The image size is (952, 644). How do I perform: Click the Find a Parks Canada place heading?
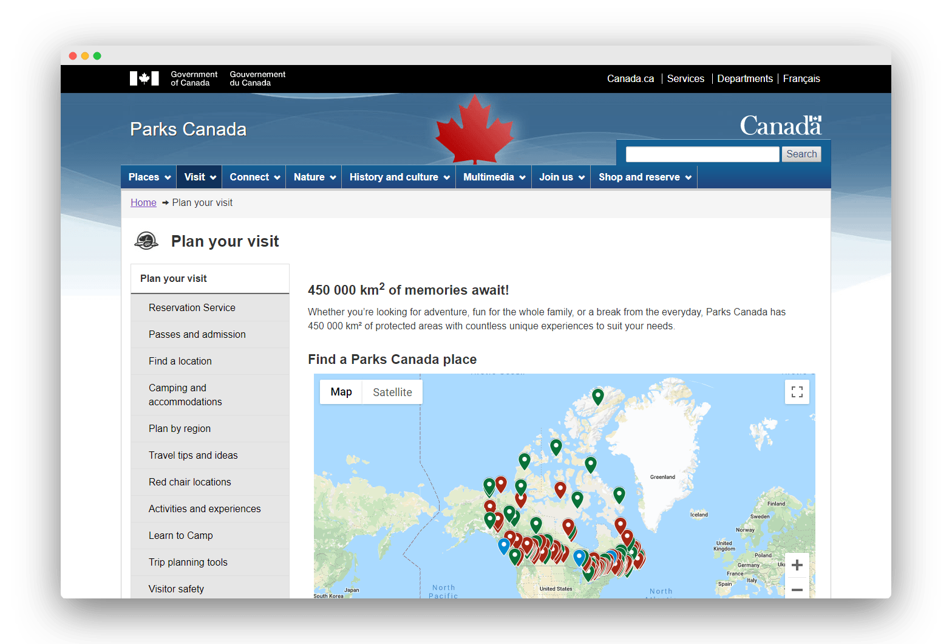click(392, 359)
